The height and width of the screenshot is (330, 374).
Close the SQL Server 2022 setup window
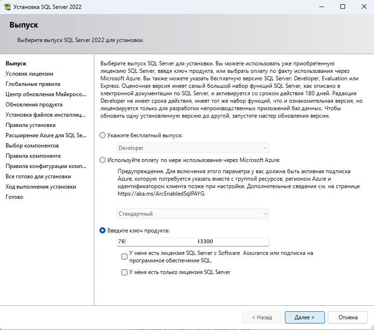pos(364,7)
